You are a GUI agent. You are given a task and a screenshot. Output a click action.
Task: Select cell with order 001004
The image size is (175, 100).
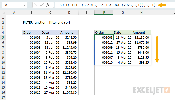[x=32, y=52]
